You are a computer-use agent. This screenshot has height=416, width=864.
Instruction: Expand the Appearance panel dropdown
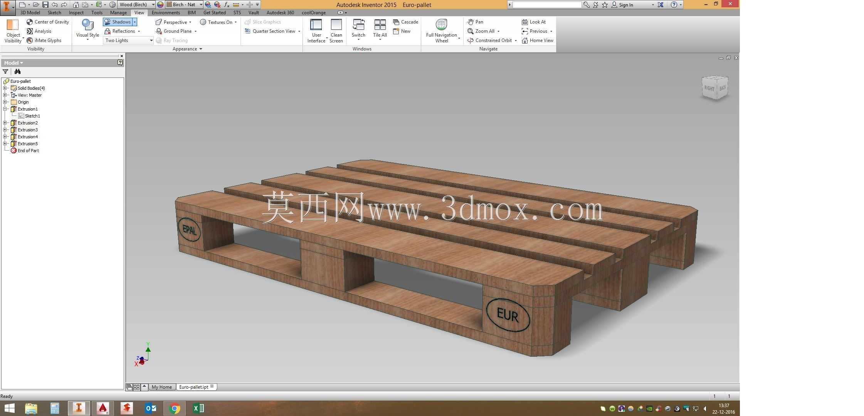[187, 49]
